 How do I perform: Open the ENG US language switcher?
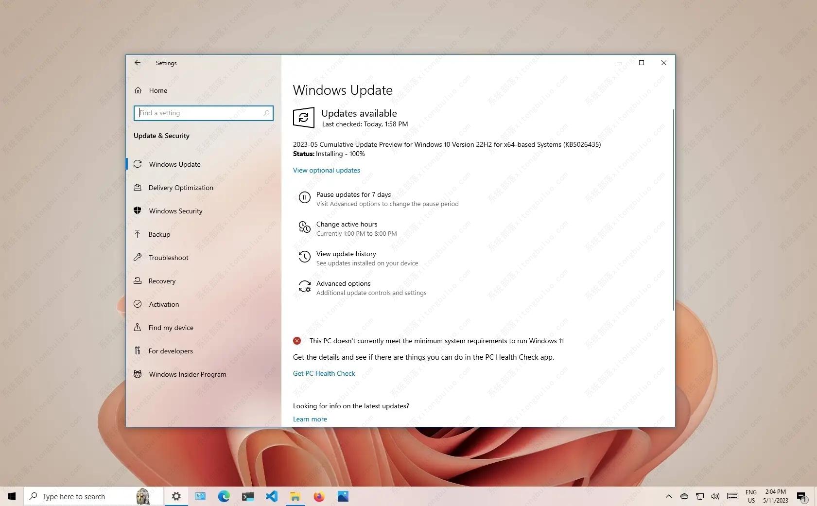click(750, 496)
